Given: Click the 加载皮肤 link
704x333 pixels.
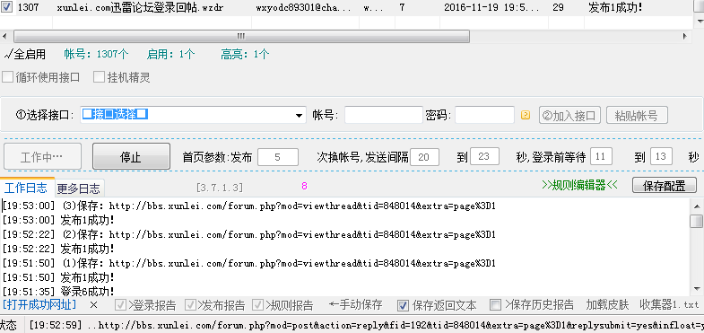Looking at the screenshot, I should [x=607, y=305].
